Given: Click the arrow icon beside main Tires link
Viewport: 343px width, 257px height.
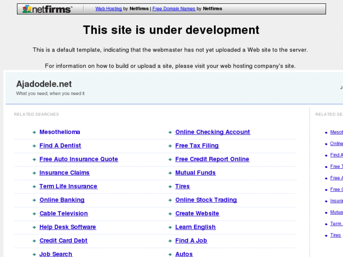Looking at the screenshot, I should click(x=170, y=187).
